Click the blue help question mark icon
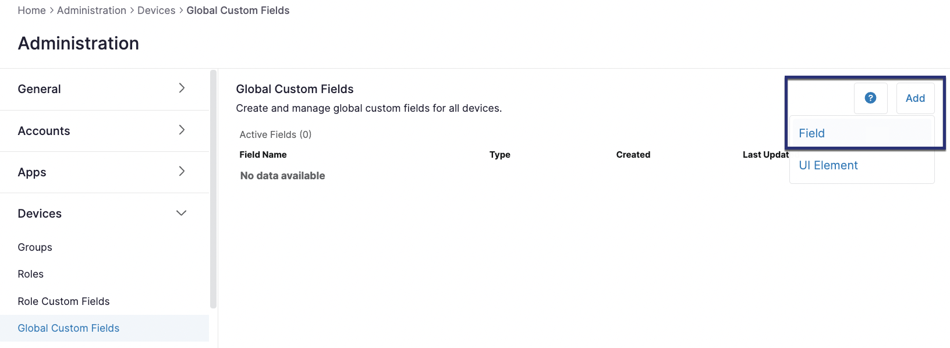Image resolution: width=950 pixels, height=348 pixels. 870,98
